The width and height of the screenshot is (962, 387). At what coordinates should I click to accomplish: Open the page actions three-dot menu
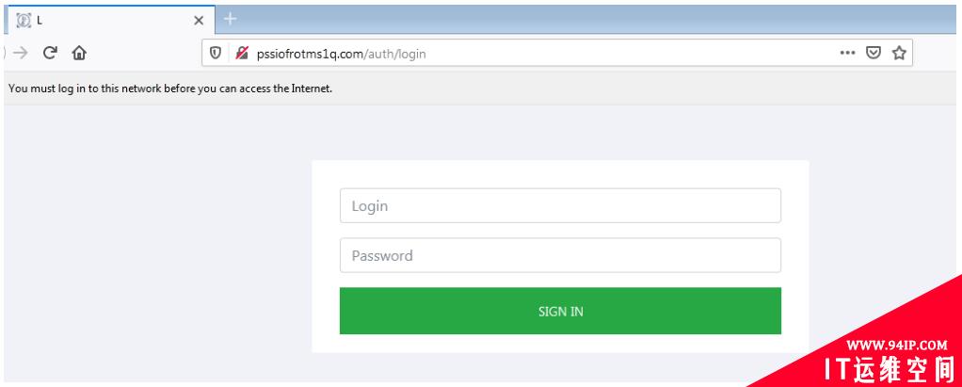pyautogui.click(x=847, y=54)
